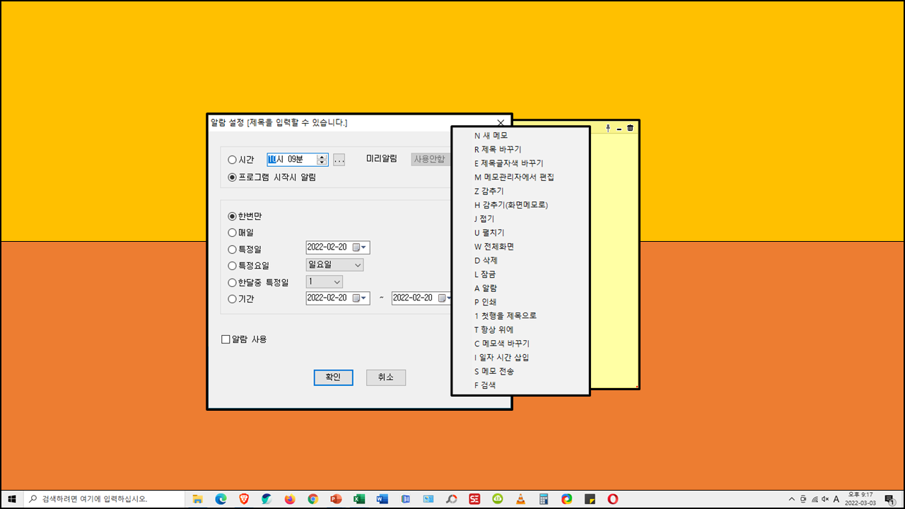905x509 pixels.
Task: Choose U 펼치기 menu entry
Action: tap(520, 233)
